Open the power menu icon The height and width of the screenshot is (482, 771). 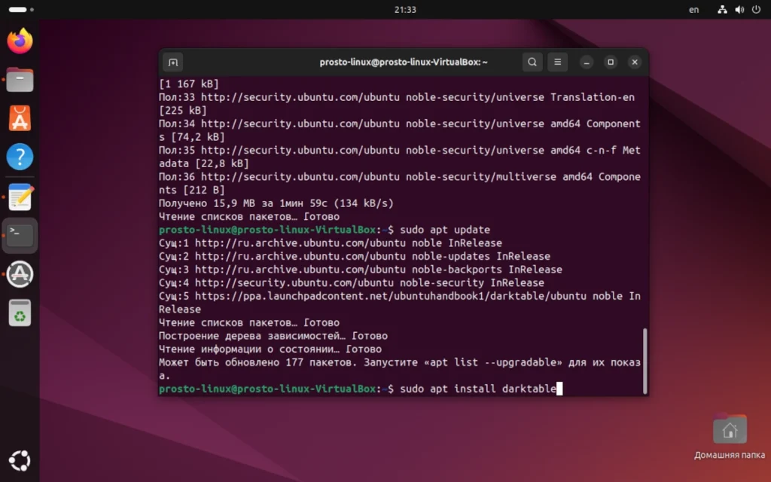pyautogui.click(x=756, y=9)
